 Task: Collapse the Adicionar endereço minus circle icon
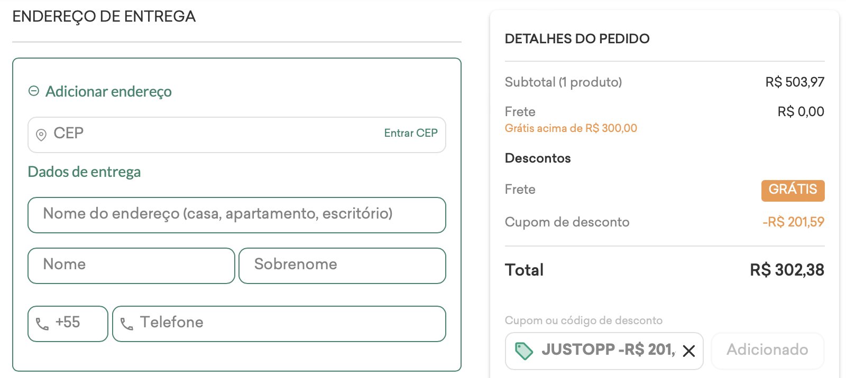click(x=34, y=91)
